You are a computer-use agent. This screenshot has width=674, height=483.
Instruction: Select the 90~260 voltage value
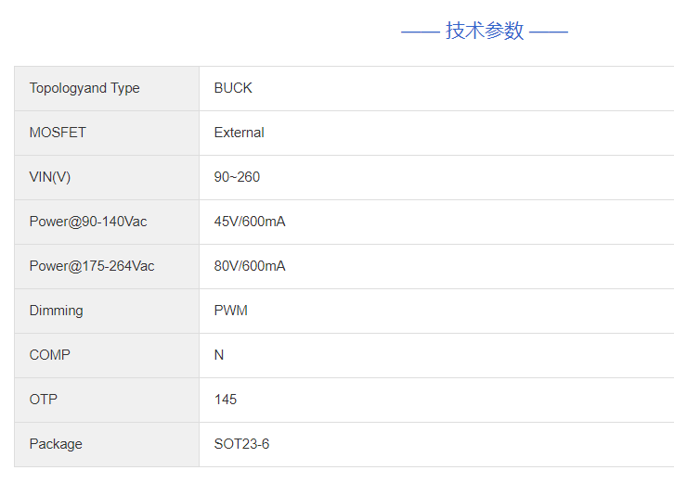(x=237, y=177)
